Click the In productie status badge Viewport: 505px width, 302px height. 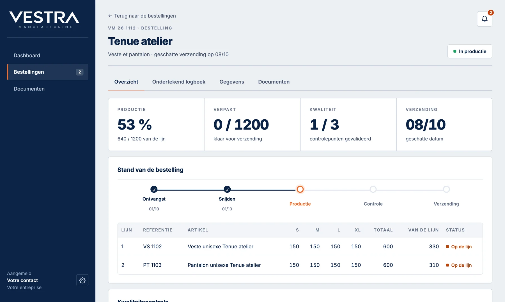point(470,51)
